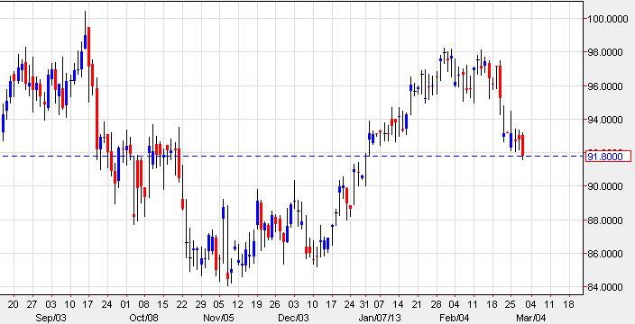635x324 pixels.
Task: Click the day label 28 on the time axis
Action: [x=436, y=304]
